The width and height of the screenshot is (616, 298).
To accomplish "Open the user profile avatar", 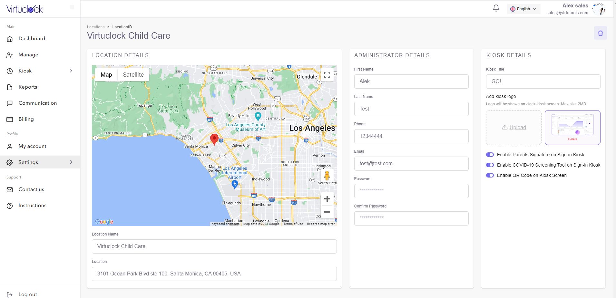I will [x=599, y=9].
